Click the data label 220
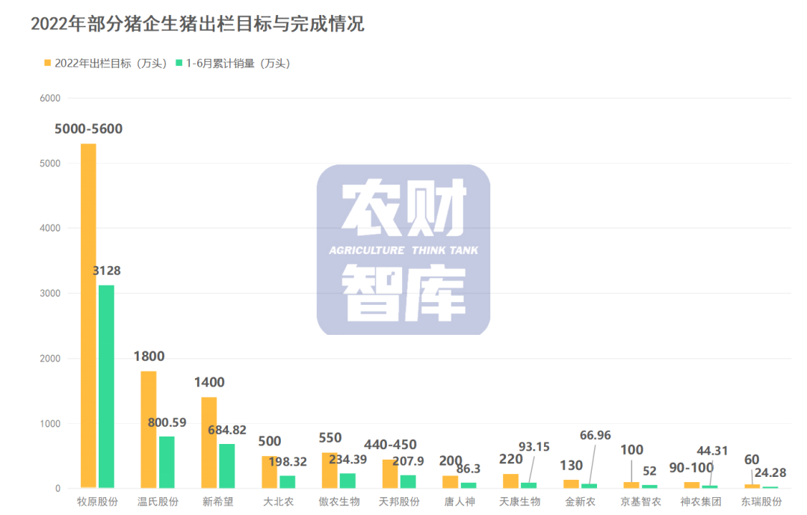The image size is (807, 515). 510,459
